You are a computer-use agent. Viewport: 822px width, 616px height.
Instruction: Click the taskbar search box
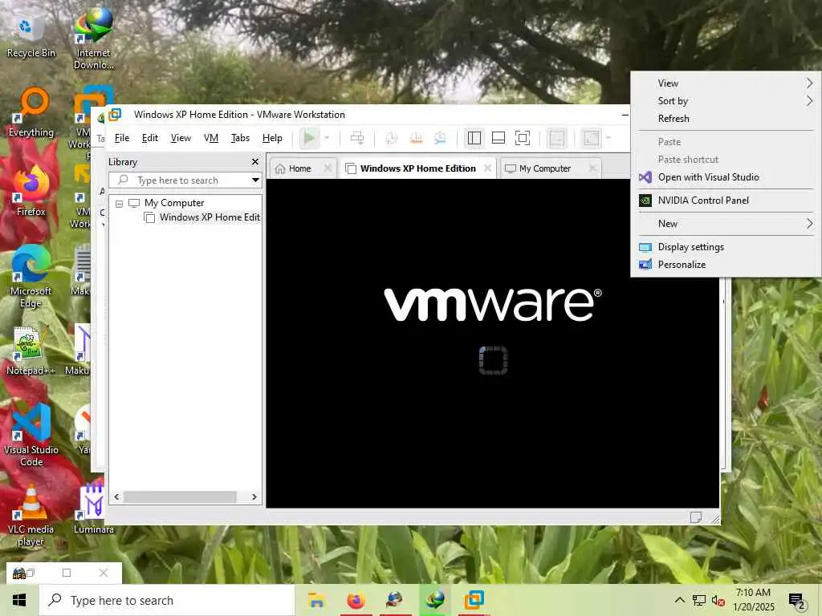click(167, 600)
